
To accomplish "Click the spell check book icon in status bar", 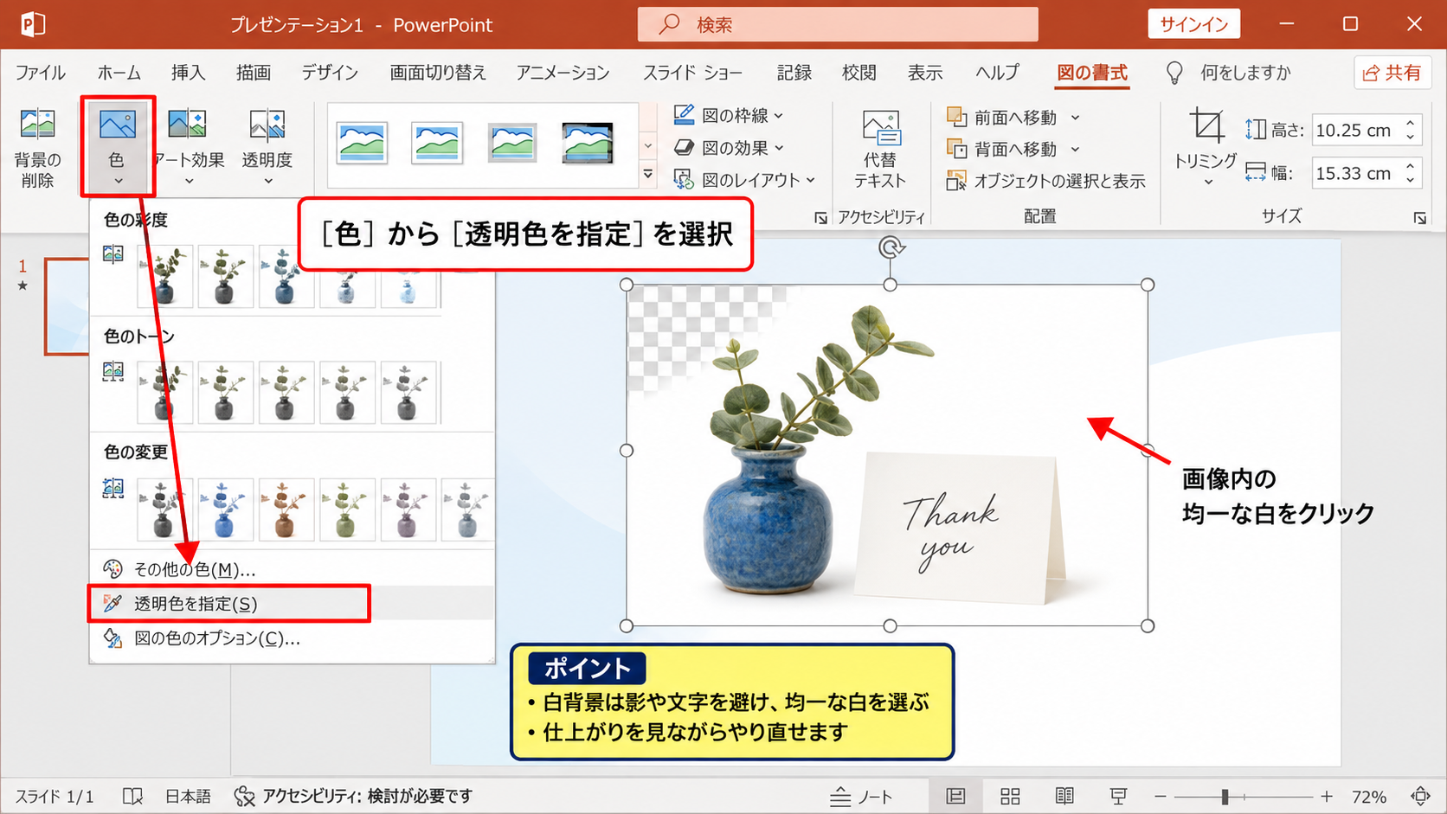I will [x=132, y=797].
